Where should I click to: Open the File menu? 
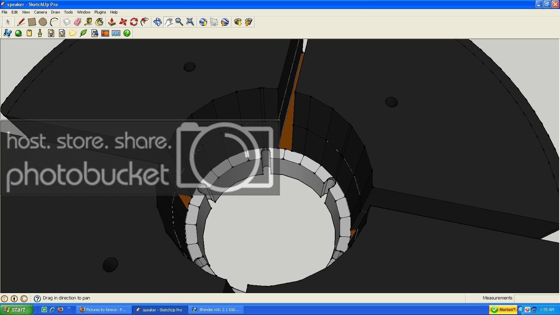pyautogui.click(x=4, y=12)
